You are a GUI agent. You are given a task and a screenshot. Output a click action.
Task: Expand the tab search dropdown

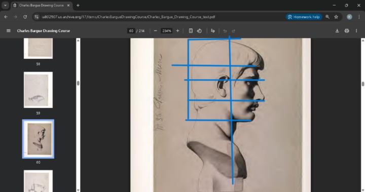pyautogui.click(x=5, y=5)
